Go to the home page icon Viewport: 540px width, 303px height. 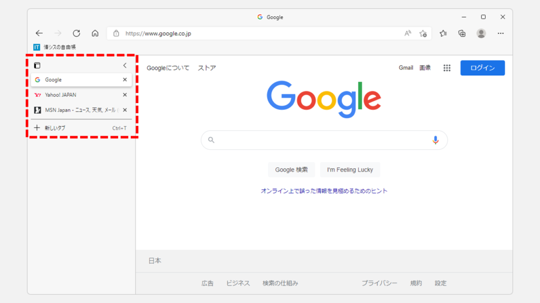[x=95, y=33]
